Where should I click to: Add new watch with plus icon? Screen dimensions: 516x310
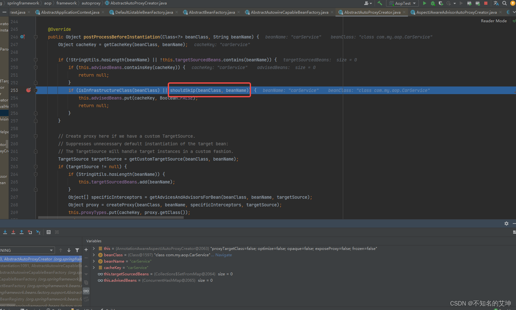click(86, 250)
